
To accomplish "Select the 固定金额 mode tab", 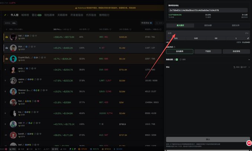I will [208, 25].
